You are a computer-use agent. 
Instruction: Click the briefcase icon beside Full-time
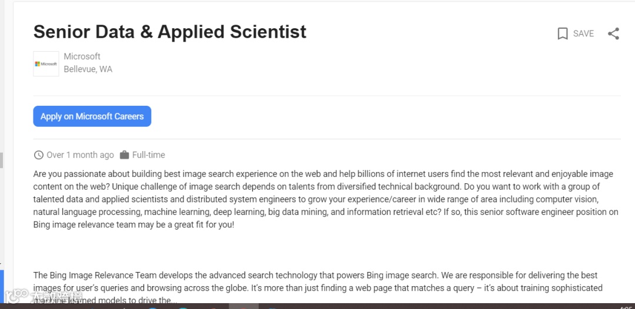click(124, 155)
